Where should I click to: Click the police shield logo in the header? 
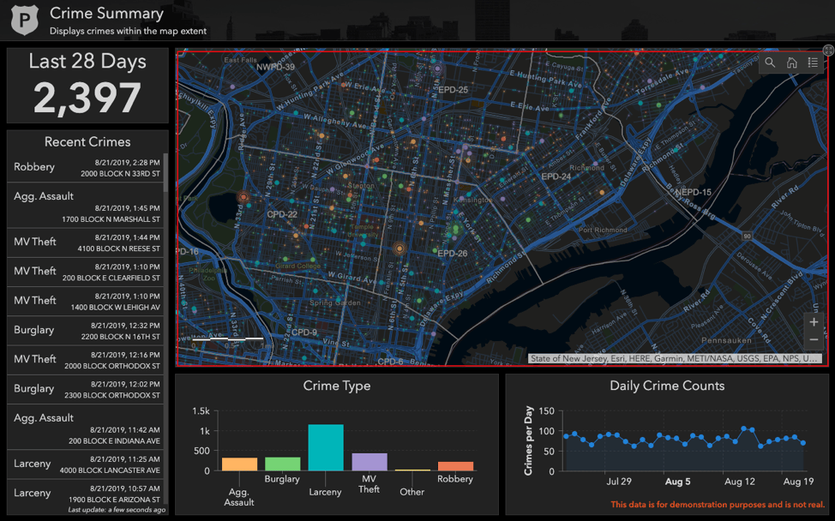(23, 19)
